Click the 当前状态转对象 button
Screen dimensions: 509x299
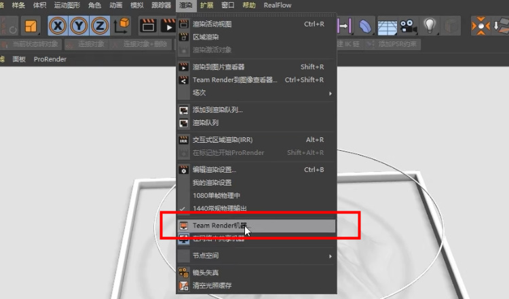pos(31,44)
